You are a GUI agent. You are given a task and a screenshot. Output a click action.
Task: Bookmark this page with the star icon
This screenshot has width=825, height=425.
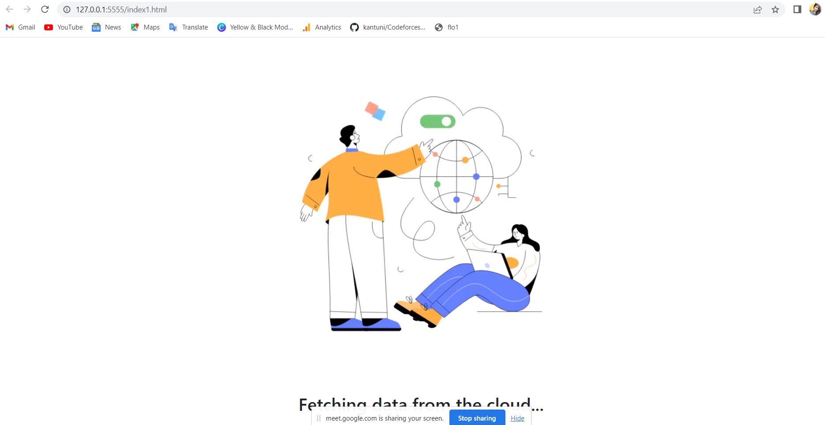[775, 10]
